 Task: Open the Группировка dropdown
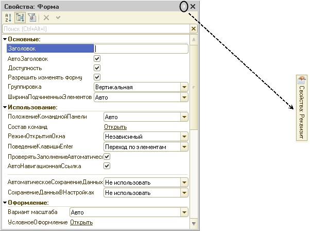[x=184, y=87]
